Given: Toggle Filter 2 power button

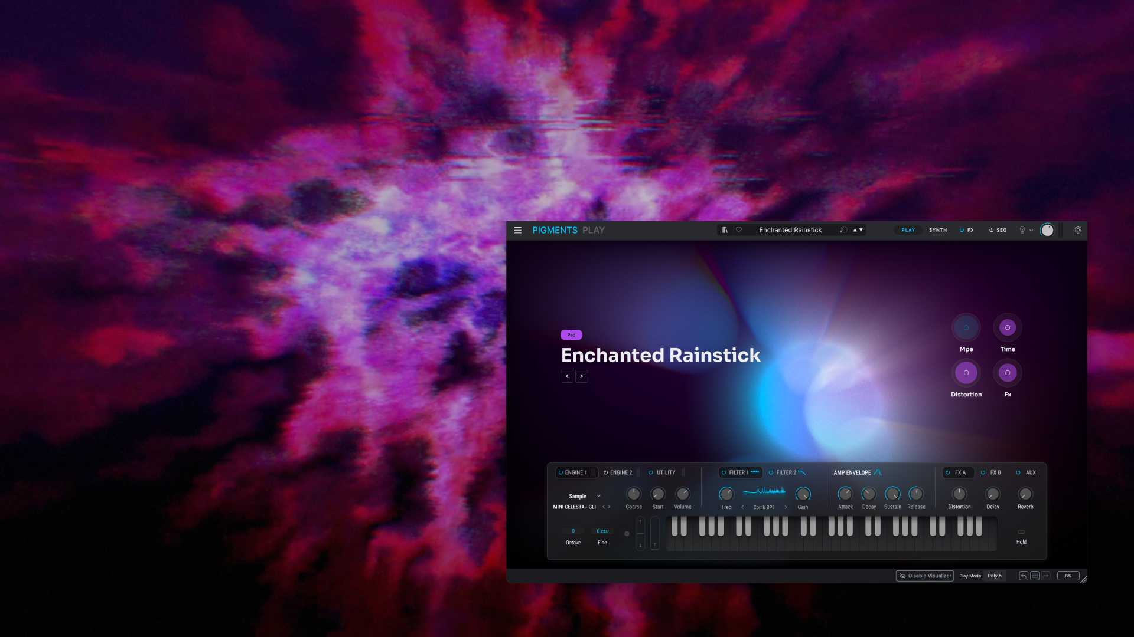Looking at the screenshot, I should pos(771,472).
